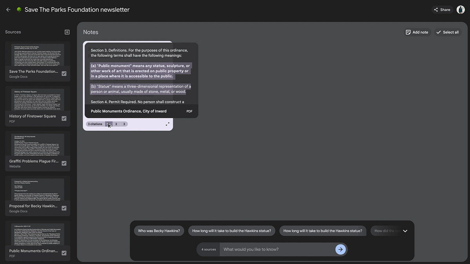Open citation number 3
This screenshot has height=264, width=470.
pyautogui.click(x=125, y=124)
